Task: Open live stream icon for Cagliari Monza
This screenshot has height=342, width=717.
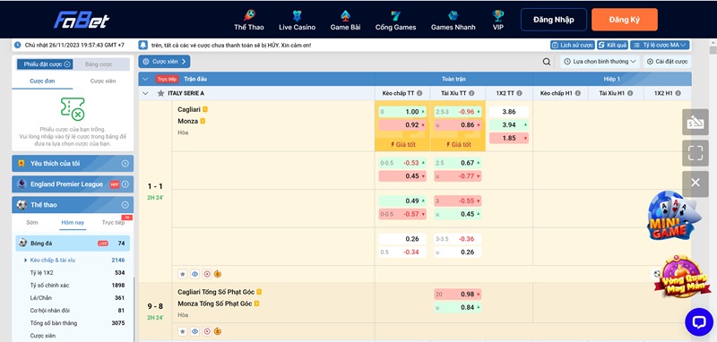Action: pos(207,274)
